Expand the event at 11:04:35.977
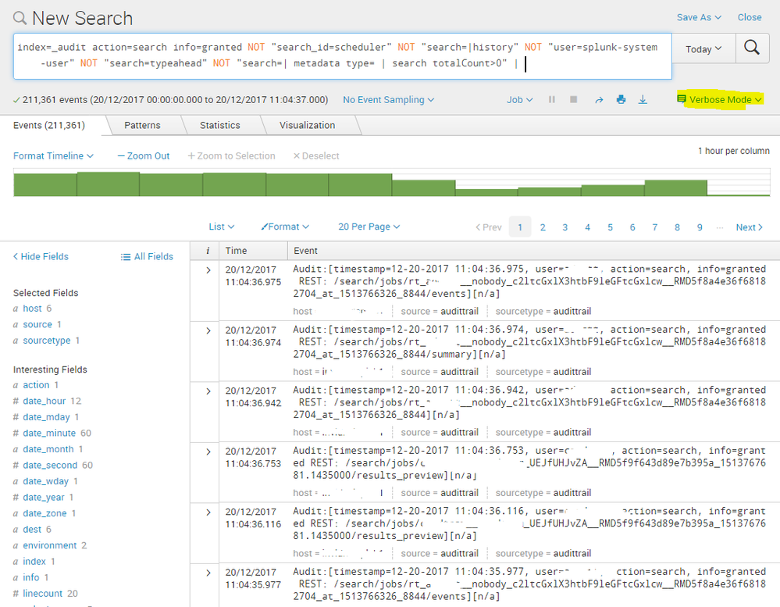This screenshot has height=607, width=780. tap(208, 573)
